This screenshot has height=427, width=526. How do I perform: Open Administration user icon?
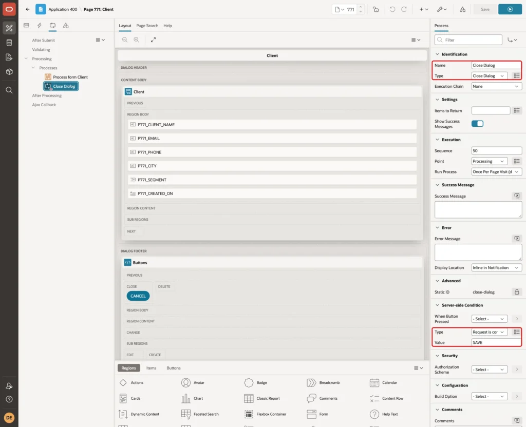[x=9, y=386]
